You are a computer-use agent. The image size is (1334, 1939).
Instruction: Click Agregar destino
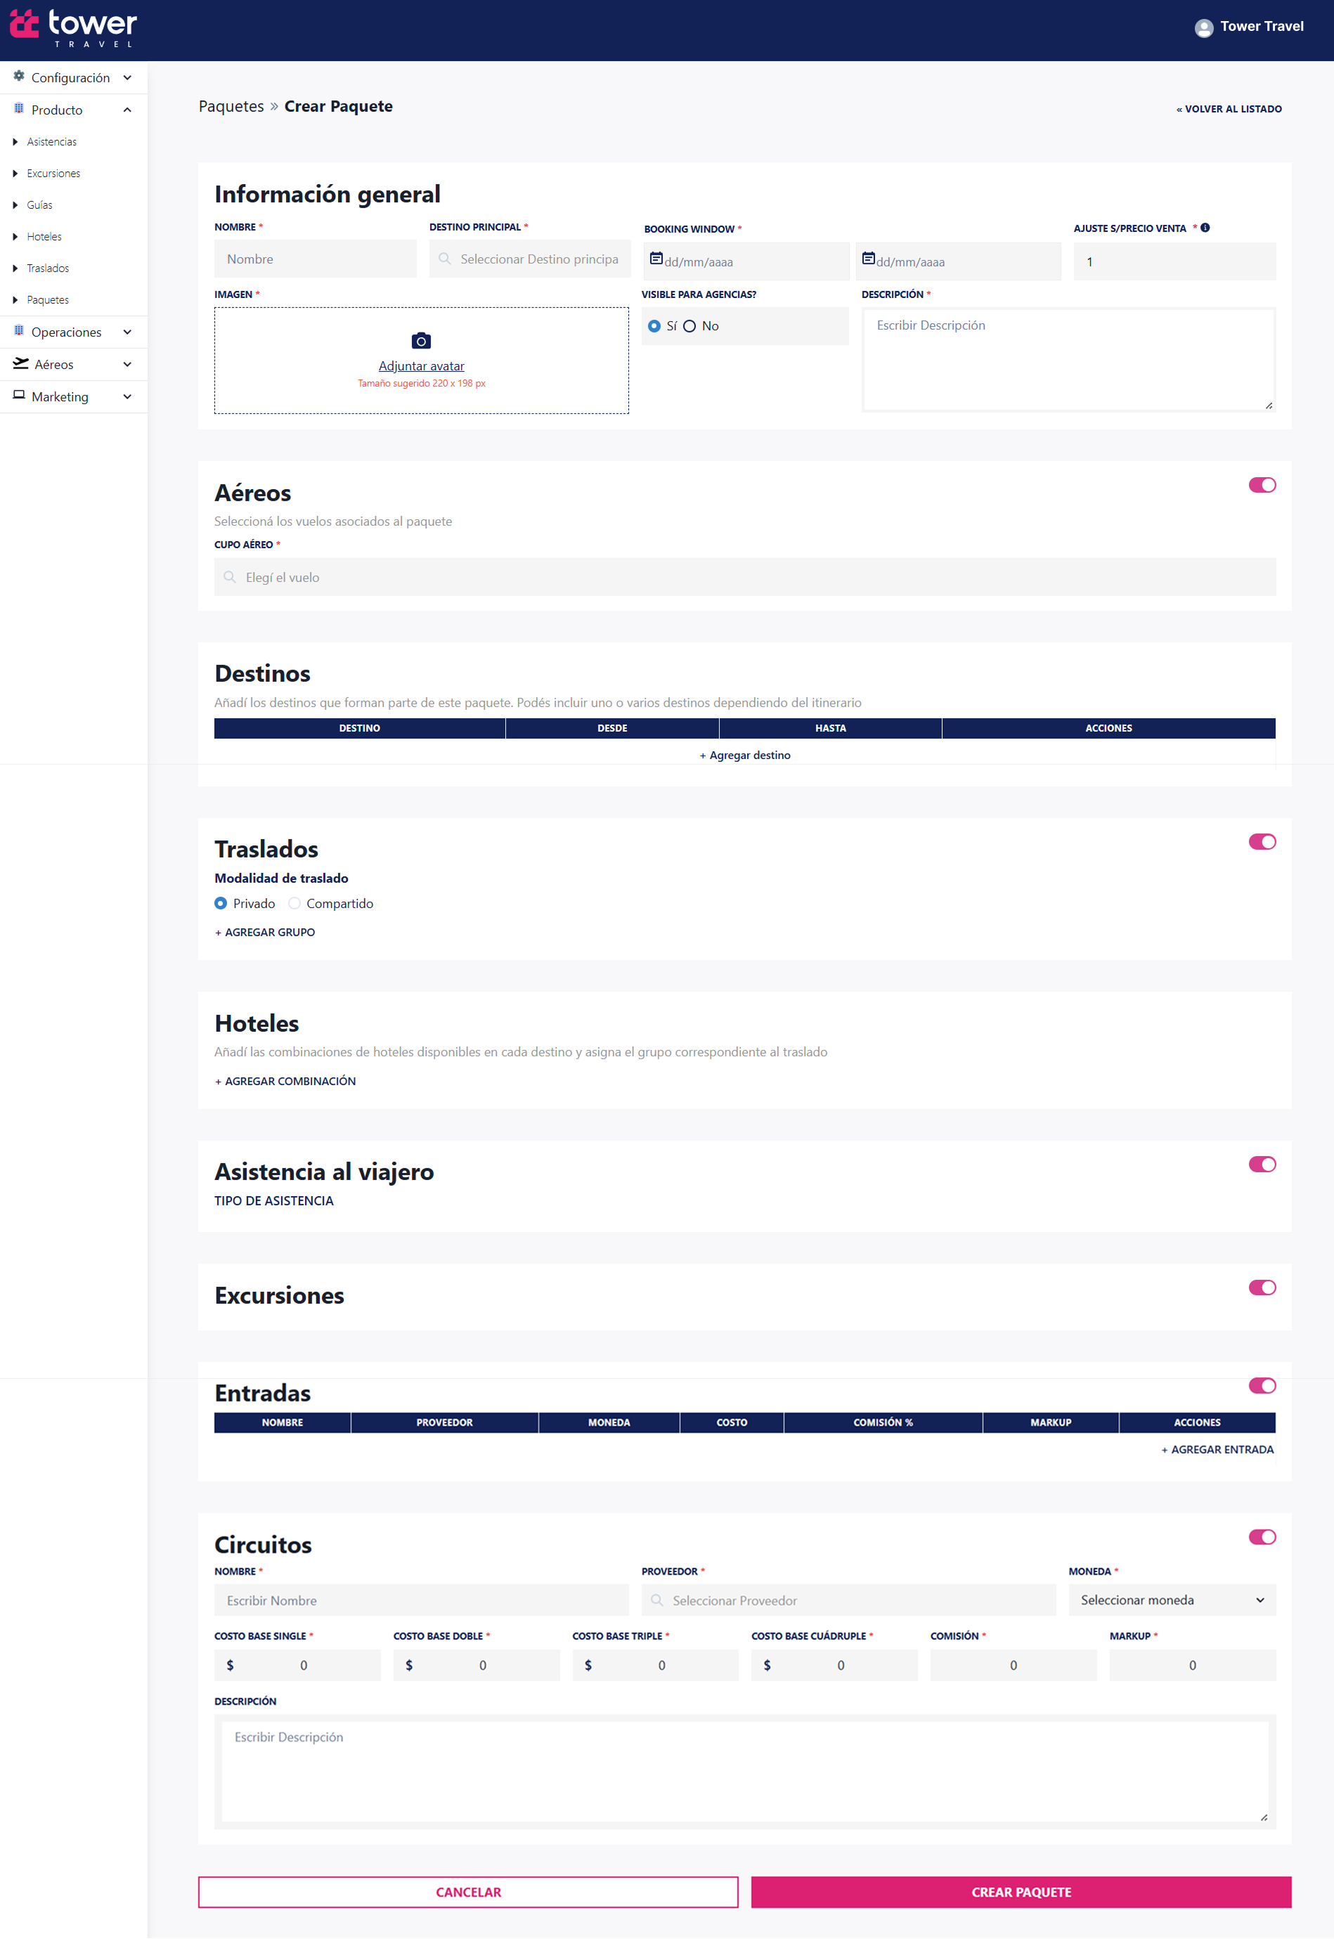(x=745, y=756)
